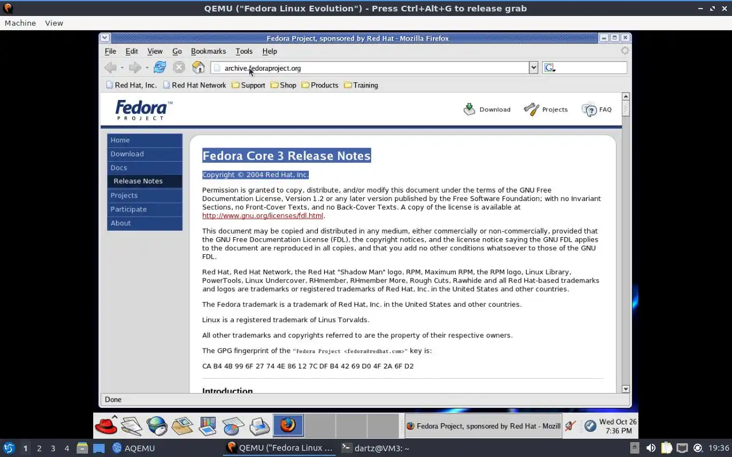Screen dimensions: 732x457
Task: Switch to host workspace 2
Action: coord(39,448)
